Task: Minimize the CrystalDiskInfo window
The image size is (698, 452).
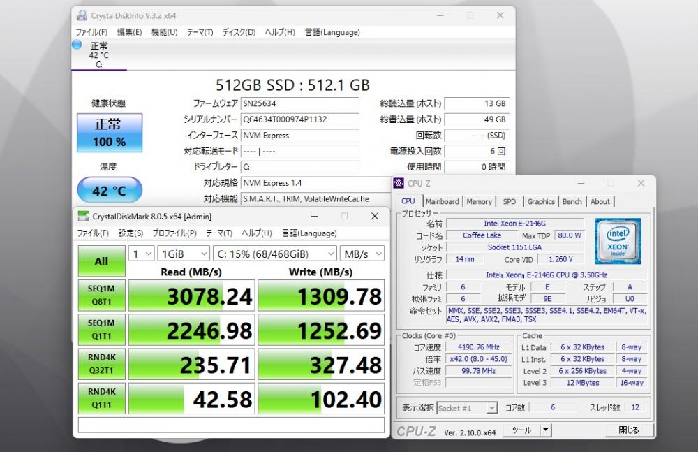Action: 440,15
